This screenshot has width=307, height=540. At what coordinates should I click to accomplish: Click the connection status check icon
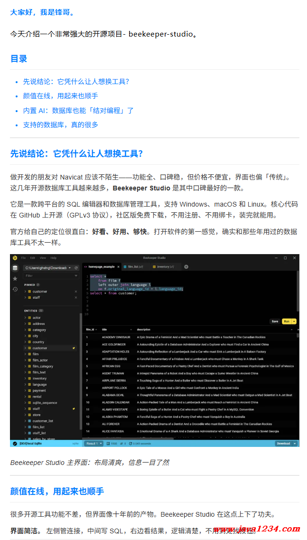(15, 444)
